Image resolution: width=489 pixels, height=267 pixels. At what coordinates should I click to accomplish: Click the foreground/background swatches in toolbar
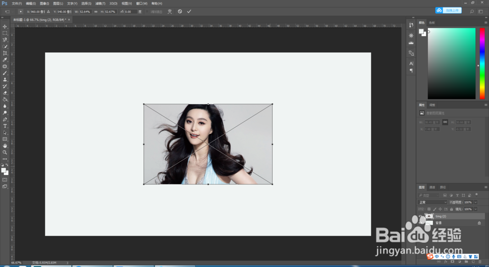coord(5,171)
